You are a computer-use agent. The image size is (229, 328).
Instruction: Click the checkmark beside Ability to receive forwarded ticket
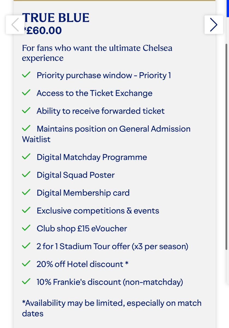(26, 111)
